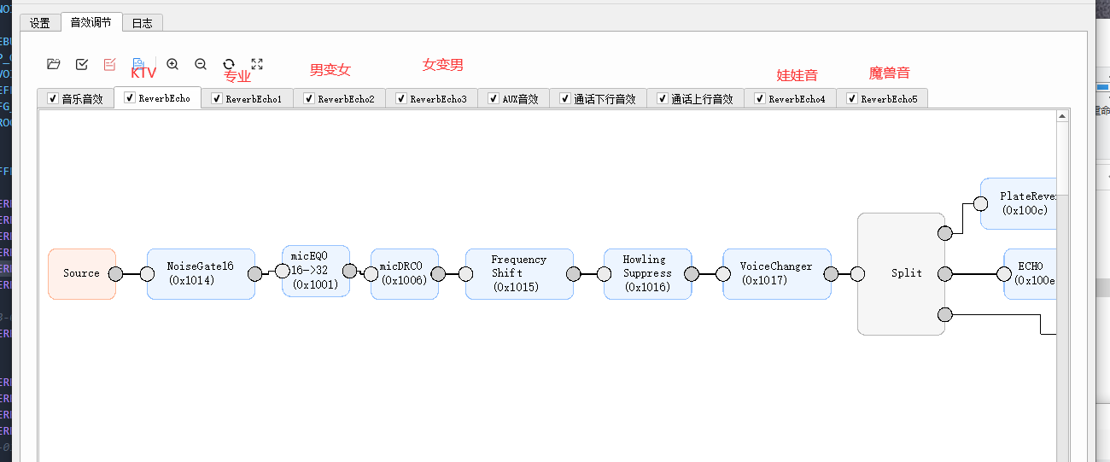This screenshot has height=462, width=1110.
Task: Click the vertical scrollbar up arrow
Action: [1063, 116]
